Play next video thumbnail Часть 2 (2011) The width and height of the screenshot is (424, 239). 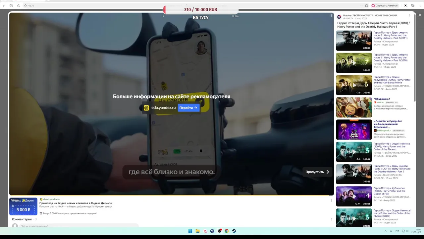pyautogui.click(x=354, y=40)
